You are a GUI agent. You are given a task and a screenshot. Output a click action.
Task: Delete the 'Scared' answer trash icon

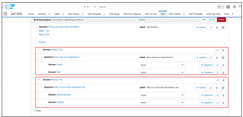[x=223, y=103]
